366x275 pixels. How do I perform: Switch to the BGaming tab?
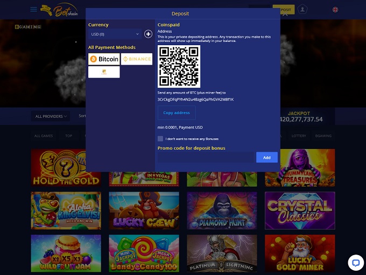323,136
